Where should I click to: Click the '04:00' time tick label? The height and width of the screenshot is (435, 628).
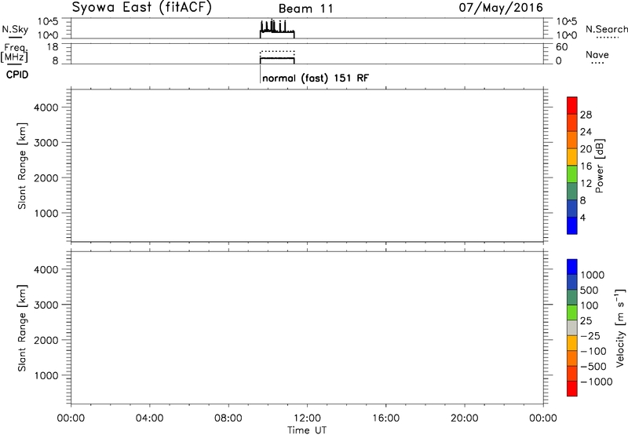pyautogui.click(x=149, y=419)
